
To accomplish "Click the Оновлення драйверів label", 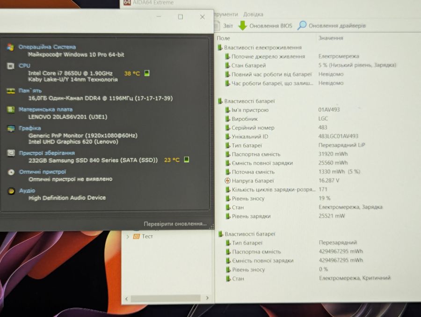I will [337, 26].
